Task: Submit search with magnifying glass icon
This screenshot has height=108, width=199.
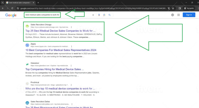Action: 109,15
